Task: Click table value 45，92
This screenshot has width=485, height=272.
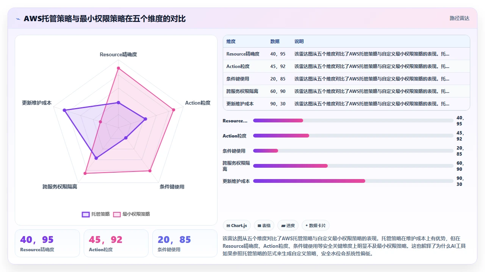Action: (x=278, y=66)
